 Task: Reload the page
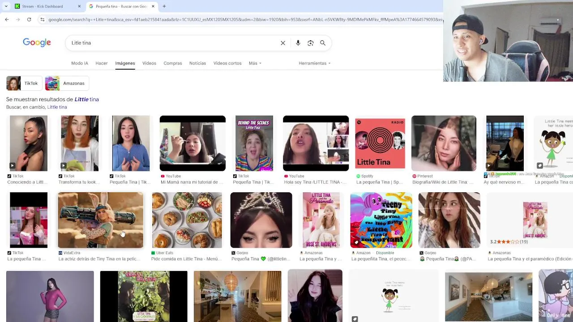pyautogui.click(x=29, y=20)
